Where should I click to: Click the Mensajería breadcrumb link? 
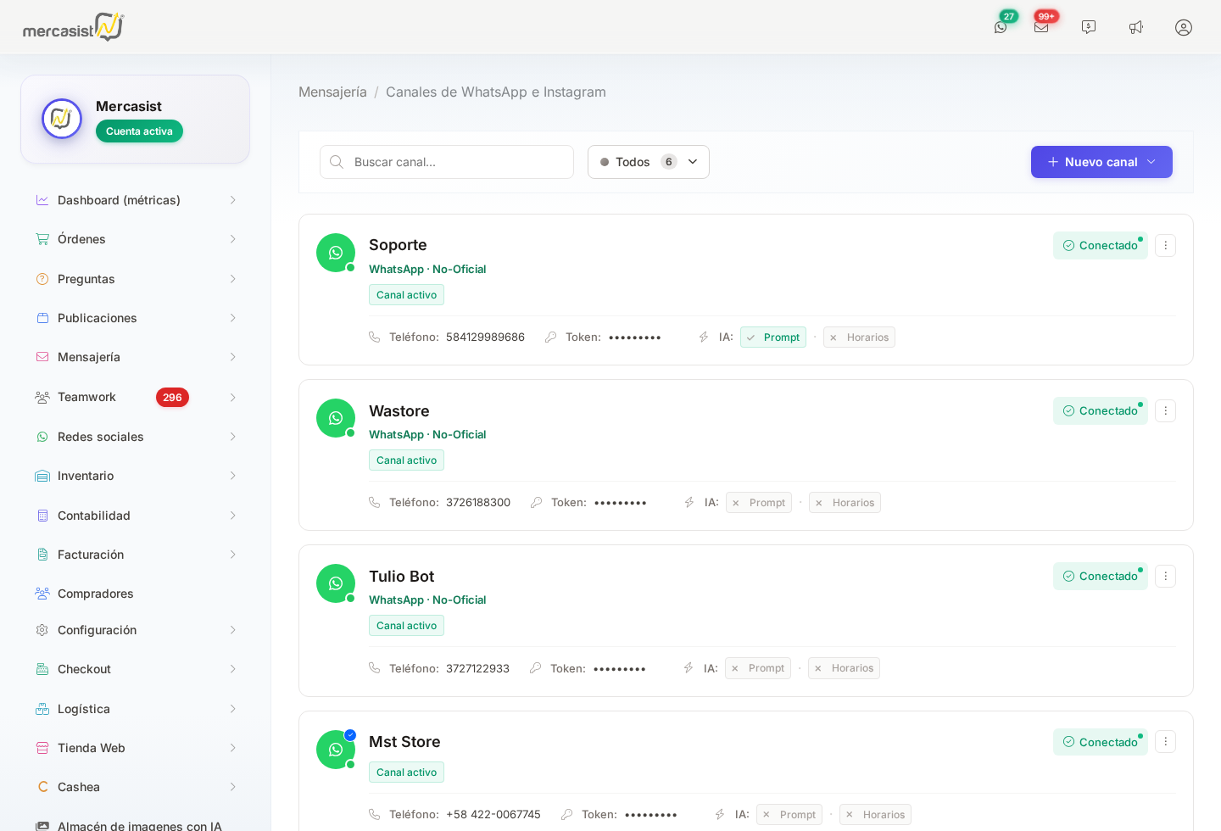[332, 92]
